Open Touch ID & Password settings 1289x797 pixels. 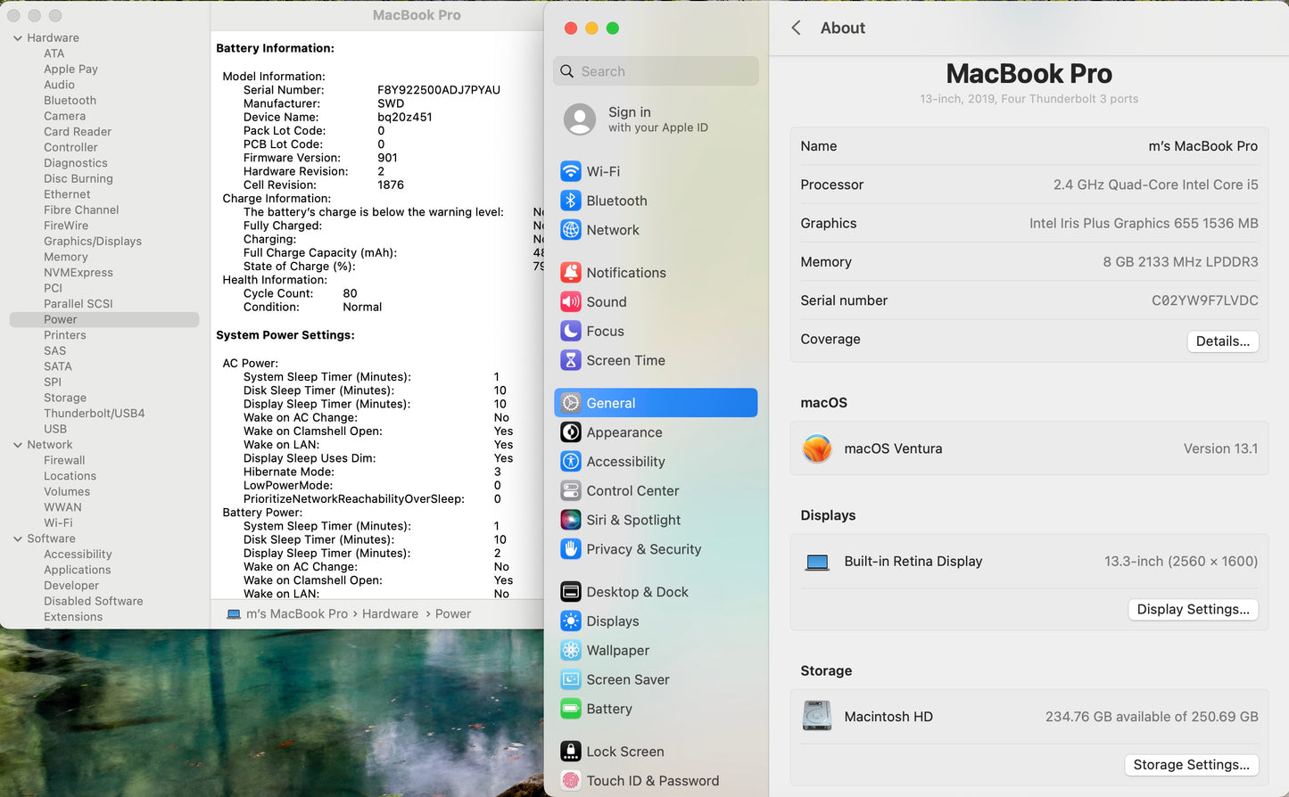pos(653,780)
